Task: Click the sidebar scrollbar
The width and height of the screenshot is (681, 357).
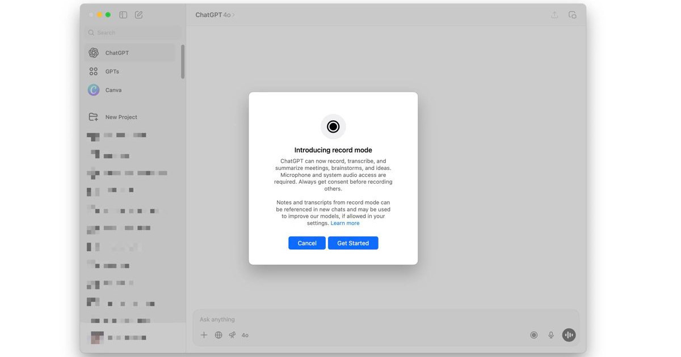Action: click(x=183, y=61)
